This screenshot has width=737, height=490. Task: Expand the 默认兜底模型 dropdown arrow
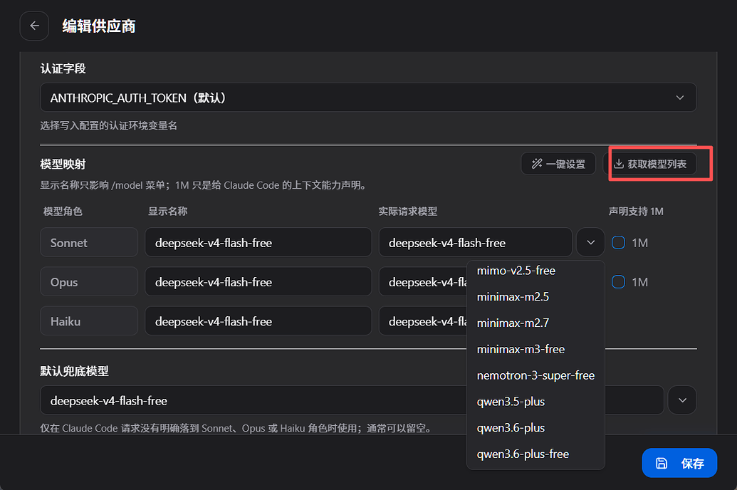pyautogui.click(x=682, y=400)
